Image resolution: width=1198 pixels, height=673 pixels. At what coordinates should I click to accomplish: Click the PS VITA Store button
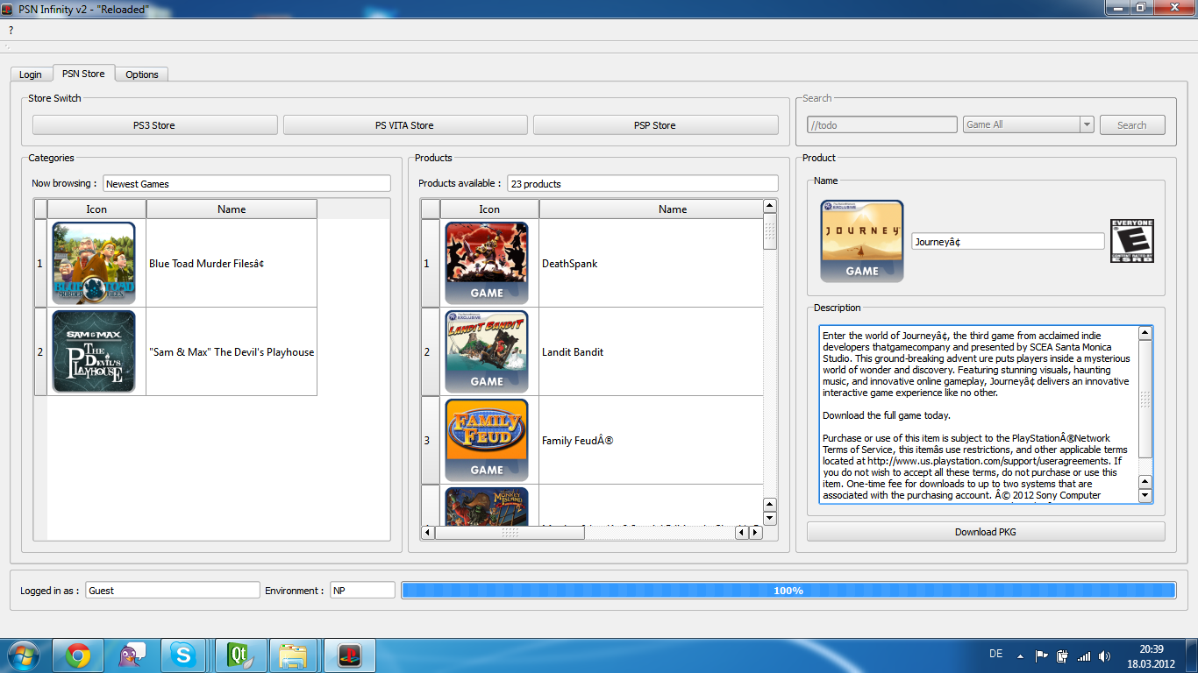point(404,125)
